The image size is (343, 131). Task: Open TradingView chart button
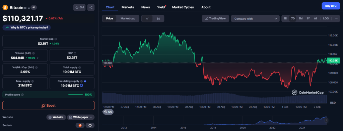[215, 19]
